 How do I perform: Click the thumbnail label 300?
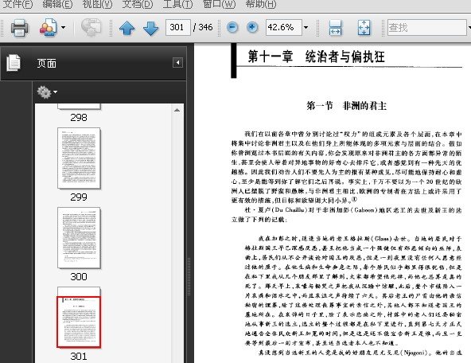pyautogui.click(x=79, y=277)
